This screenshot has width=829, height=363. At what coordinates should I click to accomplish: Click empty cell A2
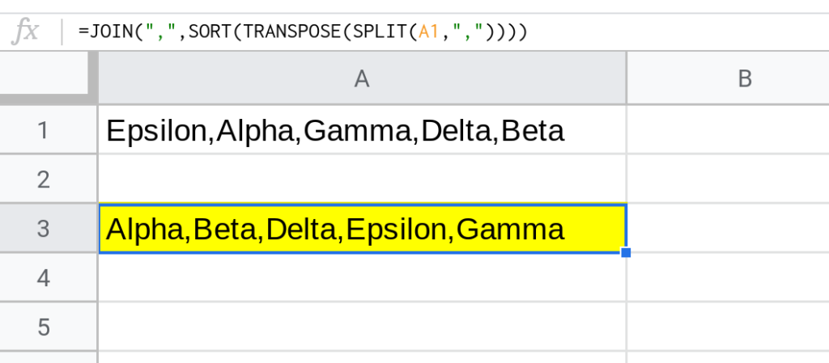point(362,179)
